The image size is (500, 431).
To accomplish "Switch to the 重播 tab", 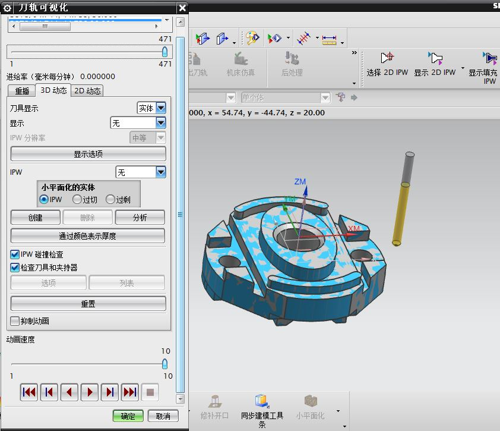I will 22,91.
